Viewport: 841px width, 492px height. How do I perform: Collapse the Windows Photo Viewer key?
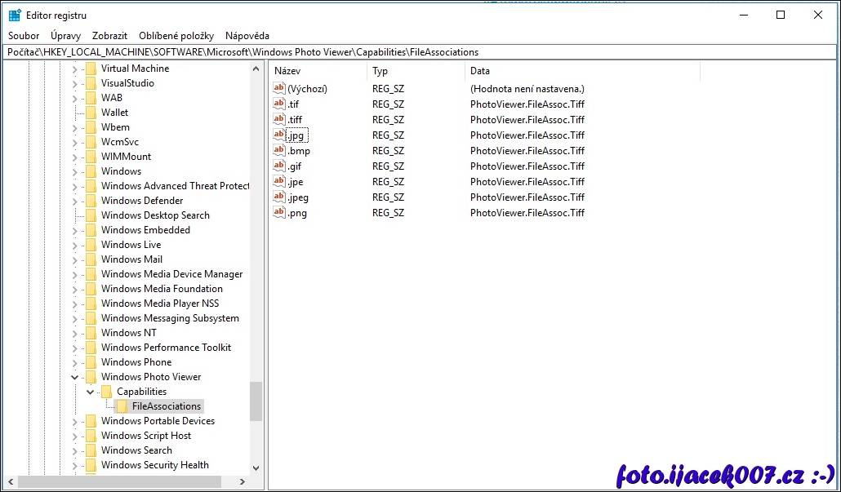coord(75,377)
